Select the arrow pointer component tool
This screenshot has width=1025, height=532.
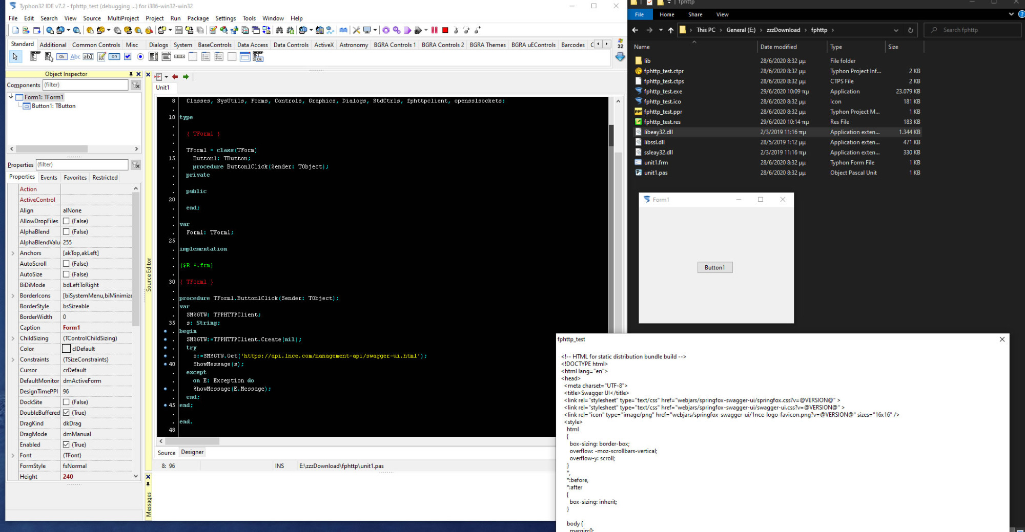pos(15,57)
